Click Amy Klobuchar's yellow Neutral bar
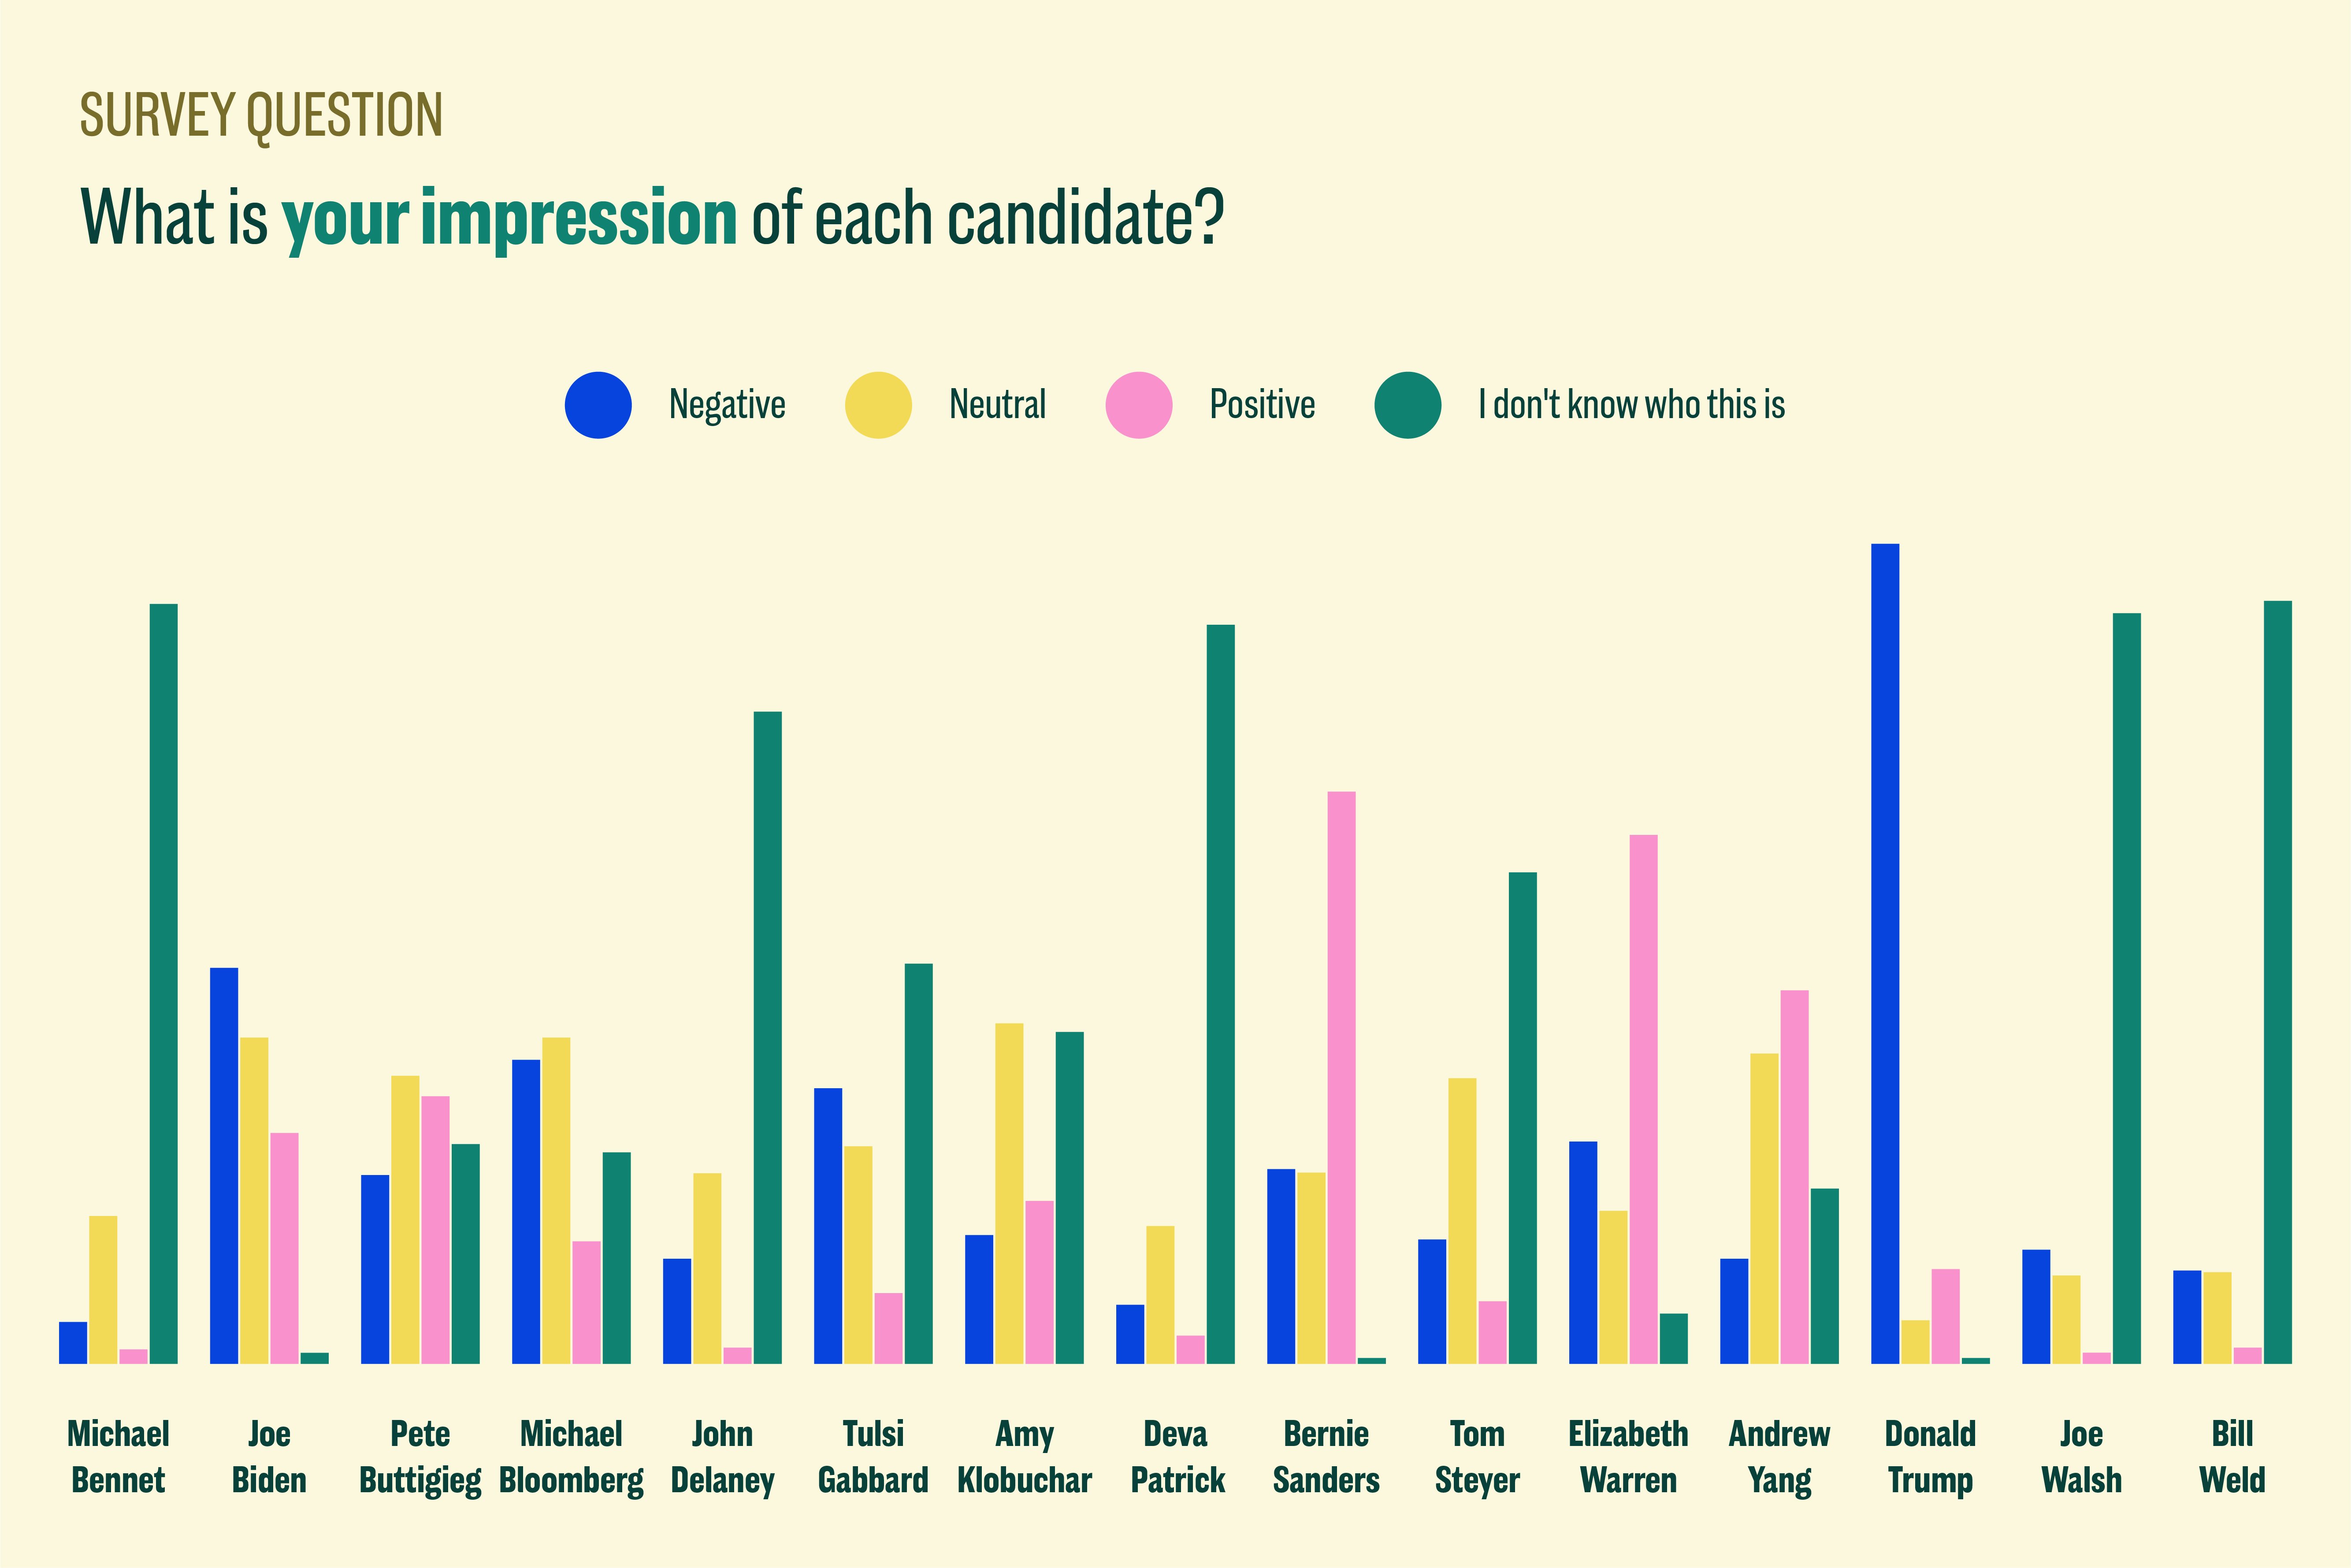 [x=1009, y=1193]
